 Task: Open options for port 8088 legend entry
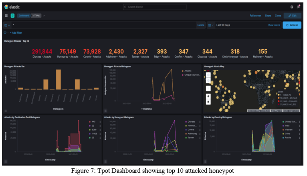click(x=100, y=130)
